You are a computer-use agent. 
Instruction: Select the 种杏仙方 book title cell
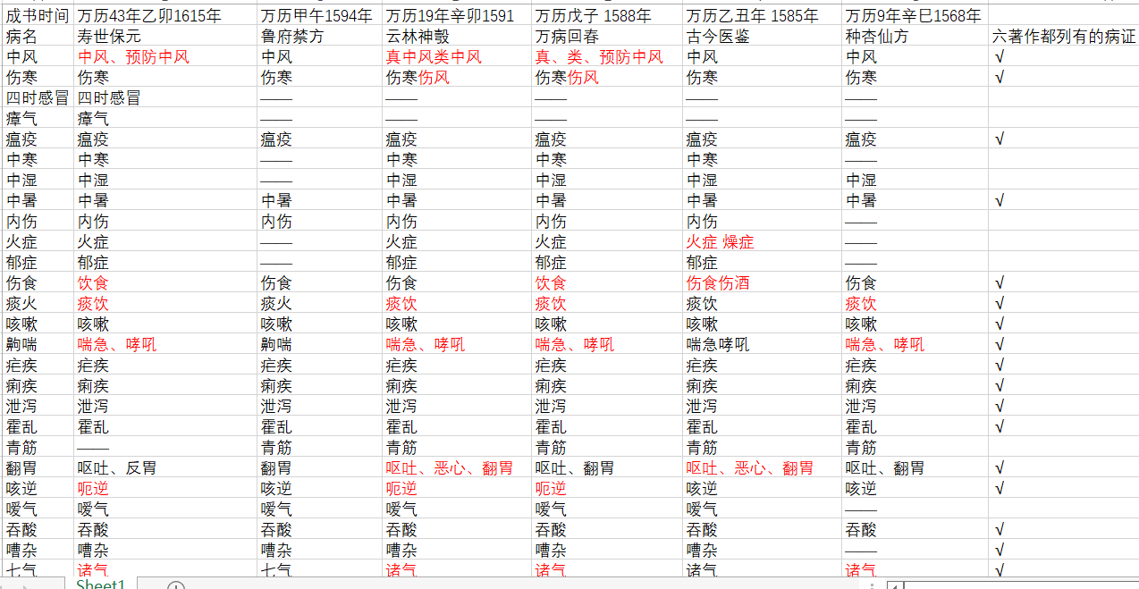point(915,36)
